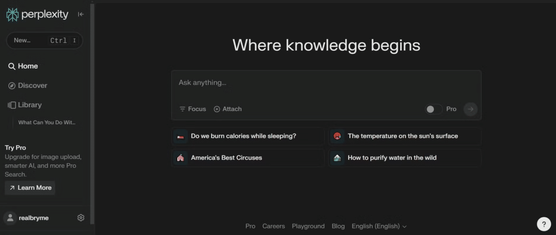The image size is (556, 235).
Task: Attach a file using the Attach button
Action: [x=228, y=109]
